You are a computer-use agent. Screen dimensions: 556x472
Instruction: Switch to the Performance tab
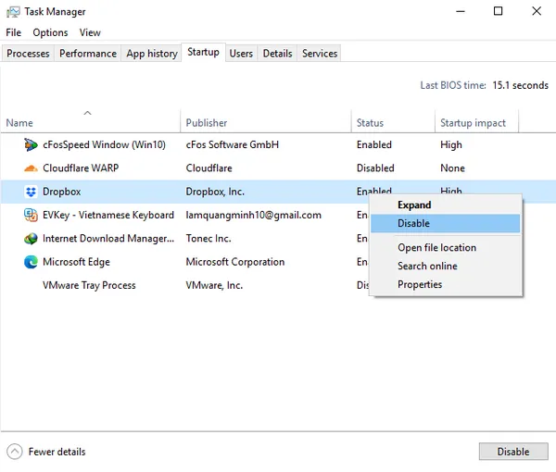point(88,54)
